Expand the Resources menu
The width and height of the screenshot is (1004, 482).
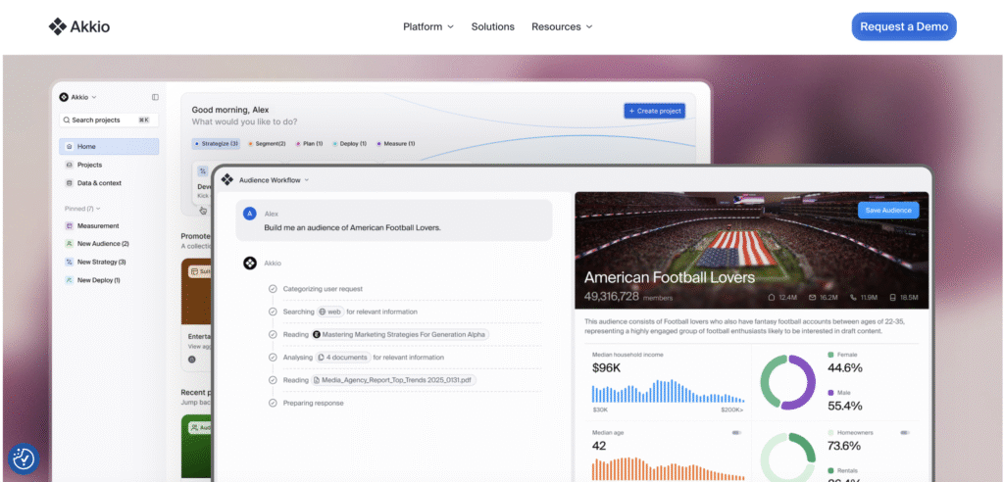coord(562,26)
